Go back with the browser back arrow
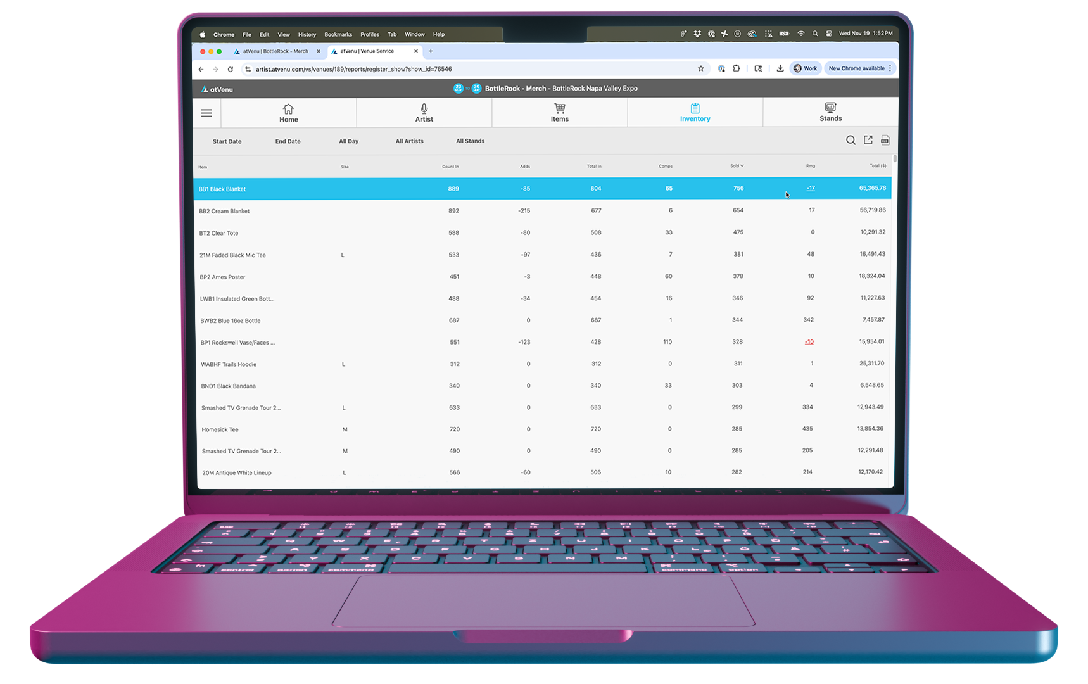This screenshot has height=684, width=1088. (x=201, y=69)
